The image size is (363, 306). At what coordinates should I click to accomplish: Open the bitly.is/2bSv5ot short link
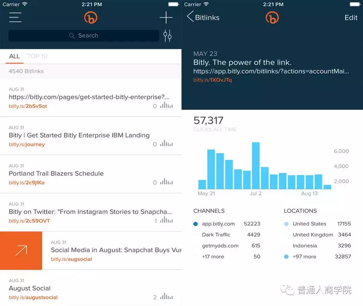(28, 106)
